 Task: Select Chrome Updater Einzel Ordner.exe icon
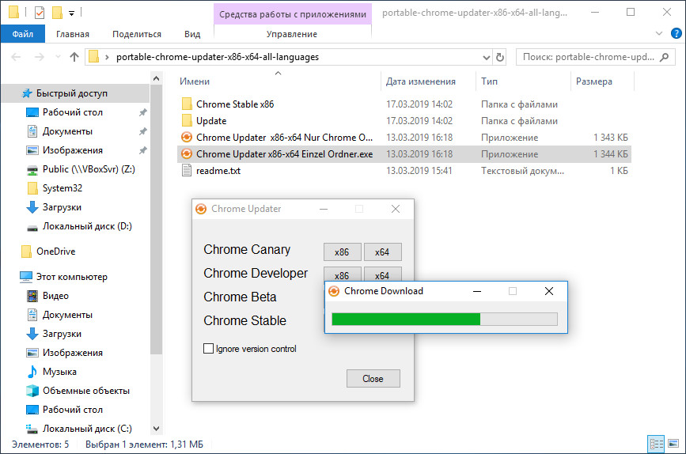pos(187,154)
